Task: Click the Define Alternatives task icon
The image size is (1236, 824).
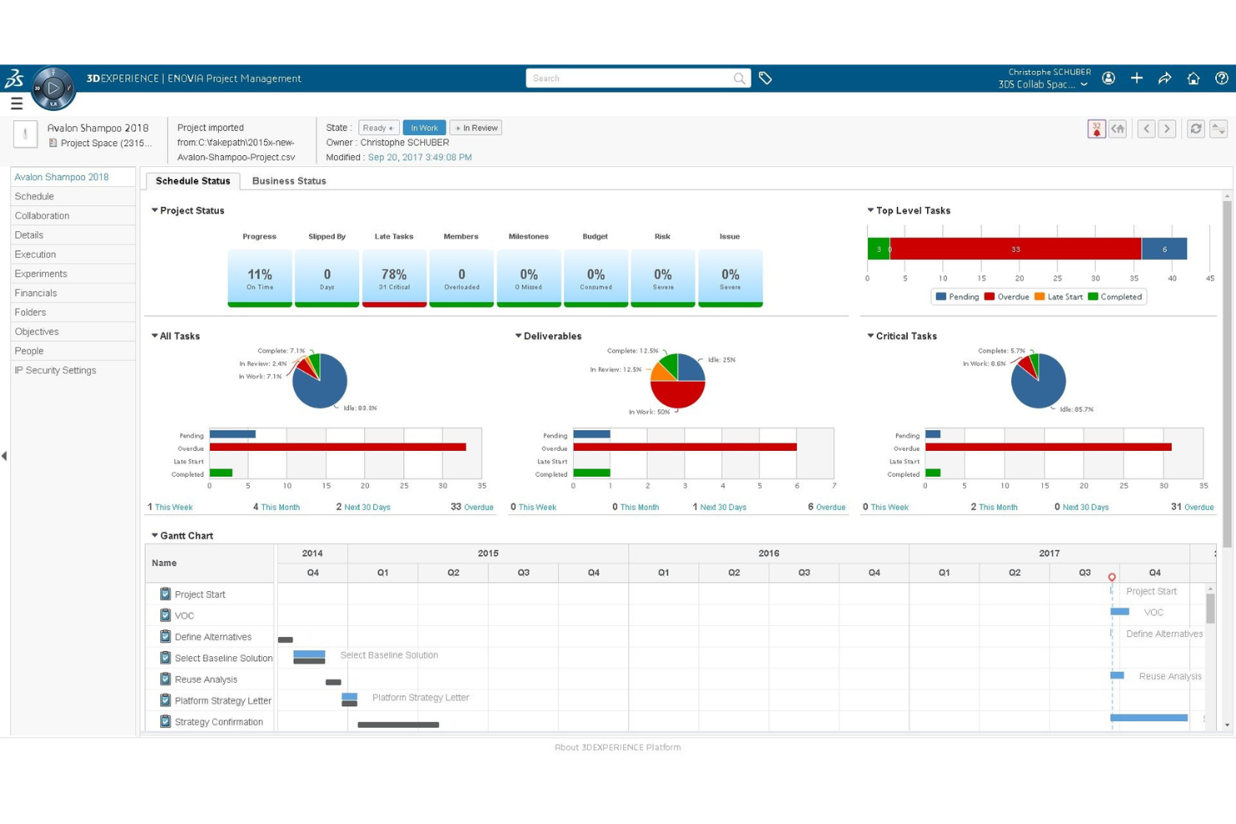Action: coord(165,637)
